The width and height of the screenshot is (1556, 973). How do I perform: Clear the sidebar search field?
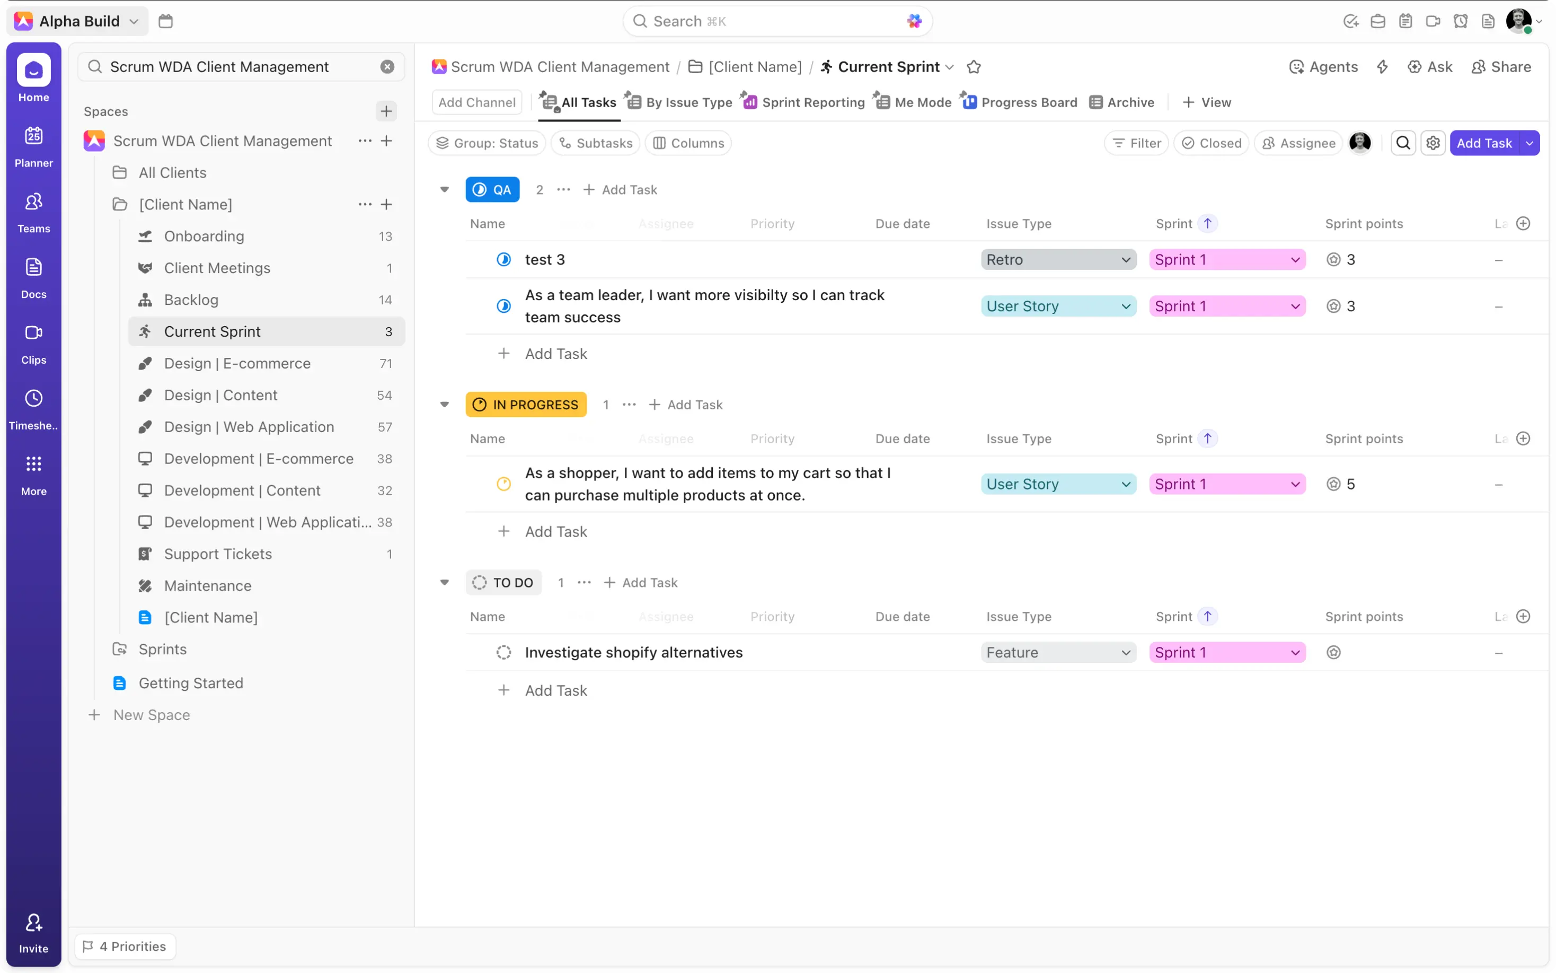[387, 67]
